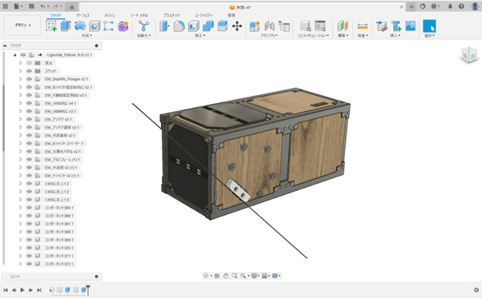Switch to the 管理 tab
Image resolution: width=482 pixels, height=298 pixels.
(231, 15)
